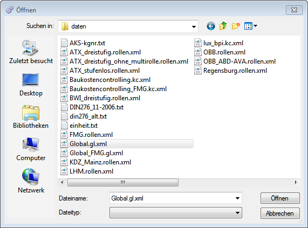Click the einheit.txt file icon

[64, 125]
